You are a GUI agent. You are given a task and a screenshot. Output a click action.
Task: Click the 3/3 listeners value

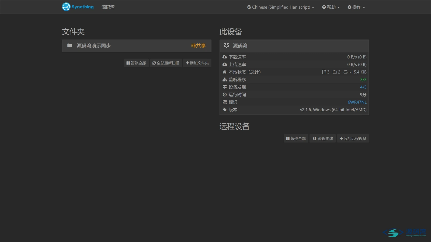tap(363, 80)
